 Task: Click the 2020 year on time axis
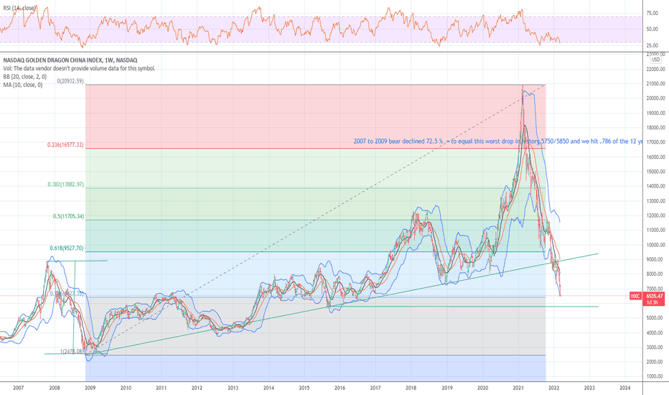[483, 388]
